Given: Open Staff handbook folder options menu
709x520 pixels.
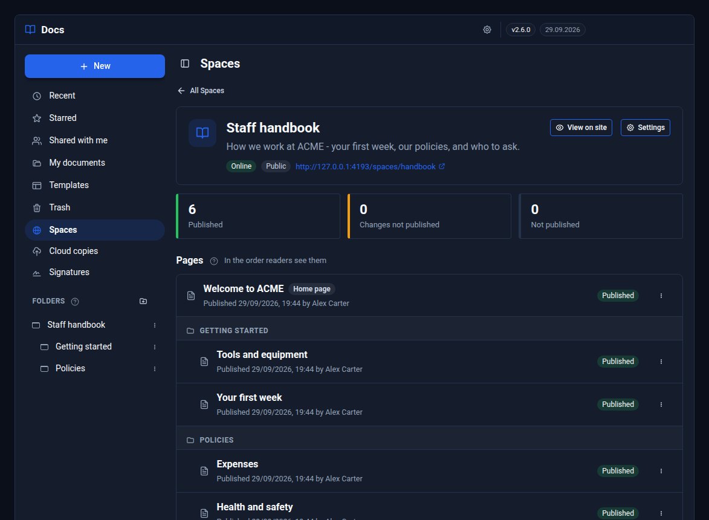Looking at the screenshot, I should (155, 325).
